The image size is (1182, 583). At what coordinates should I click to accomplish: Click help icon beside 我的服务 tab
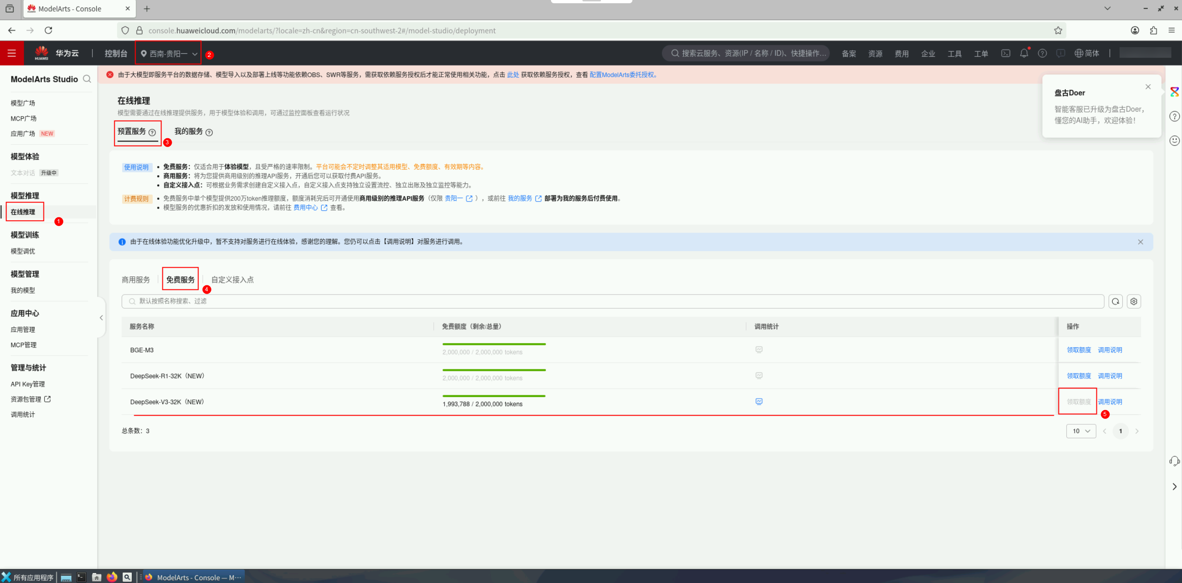209,132
